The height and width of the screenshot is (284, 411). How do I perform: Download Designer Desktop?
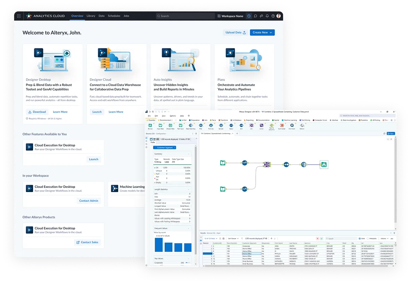point(37,112)
